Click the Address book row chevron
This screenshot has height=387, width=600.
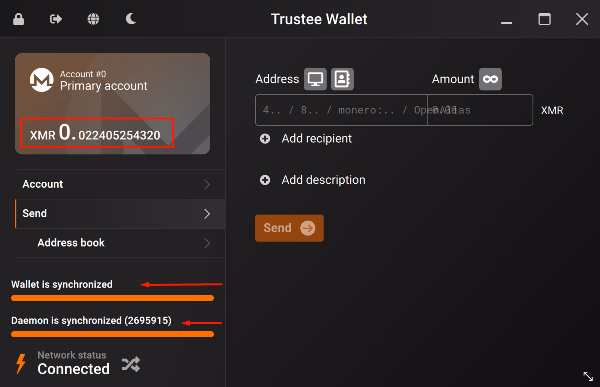coord(207,243)
